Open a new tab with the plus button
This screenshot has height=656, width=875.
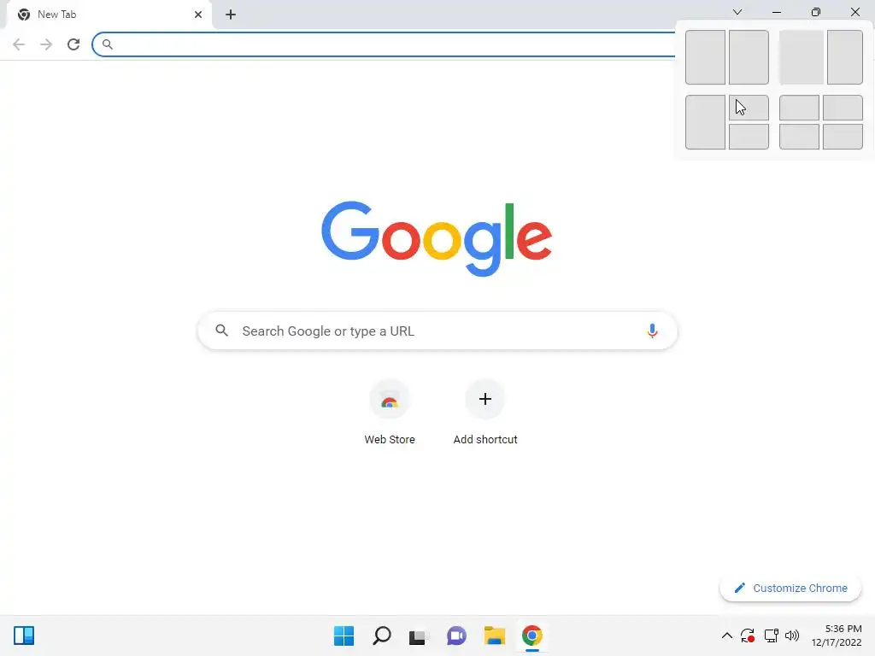pos(231,15)
